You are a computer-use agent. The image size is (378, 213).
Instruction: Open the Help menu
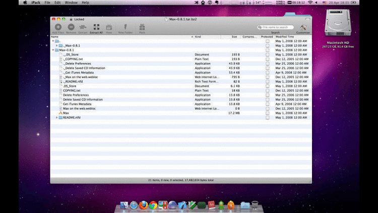[x=85, y=3]
